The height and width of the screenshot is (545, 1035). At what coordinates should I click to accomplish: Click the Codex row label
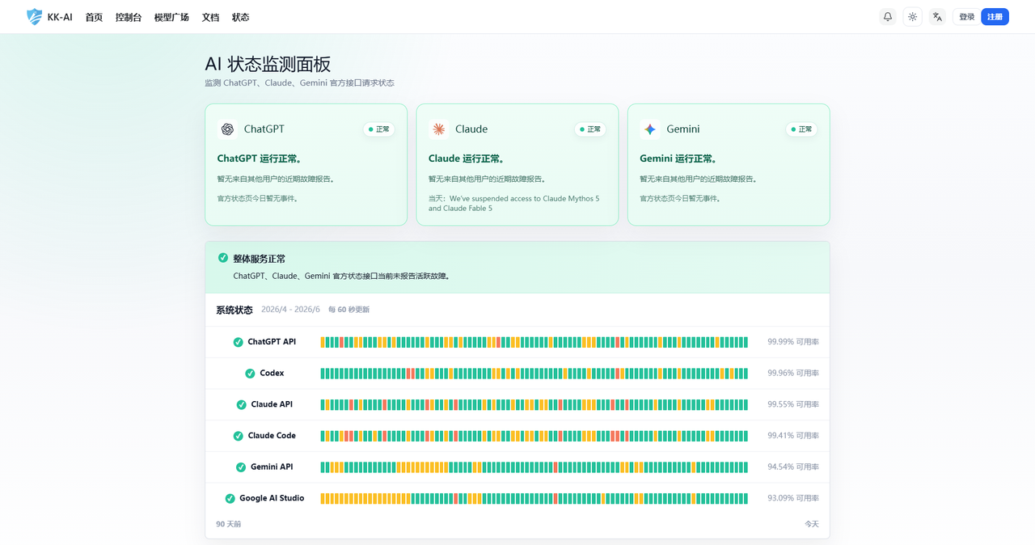tap(272, 374)
